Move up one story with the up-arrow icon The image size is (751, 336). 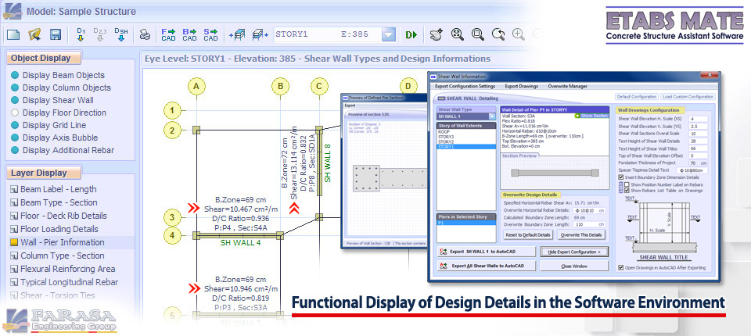point(238,34)
